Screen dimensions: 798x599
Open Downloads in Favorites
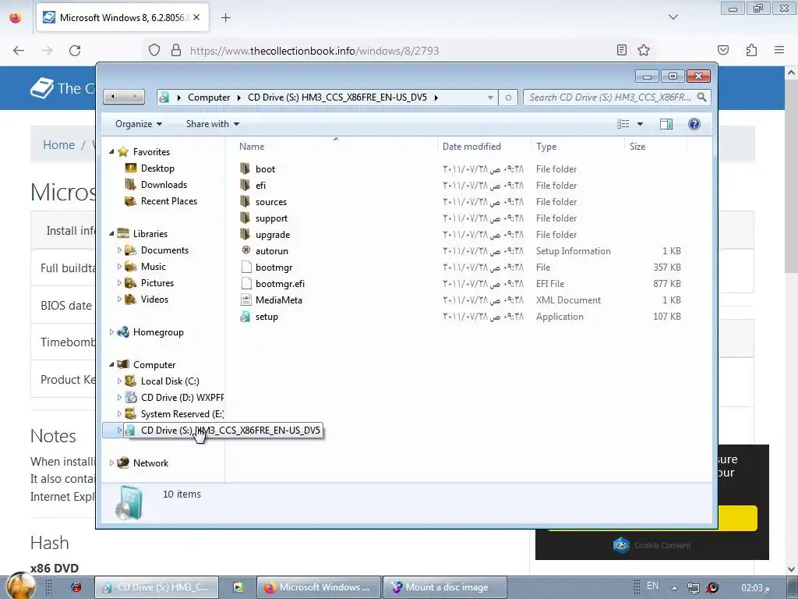pyautogui.click(x=164, y=184)
